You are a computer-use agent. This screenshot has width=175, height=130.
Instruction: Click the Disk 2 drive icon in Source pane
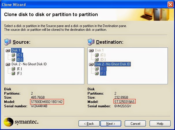point(8,64)
